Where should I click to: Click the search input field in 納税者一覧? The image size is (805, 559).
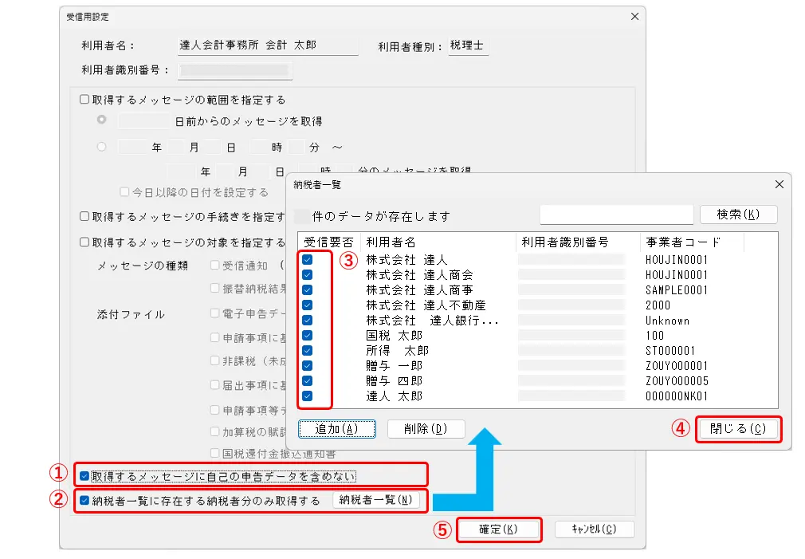616,215
